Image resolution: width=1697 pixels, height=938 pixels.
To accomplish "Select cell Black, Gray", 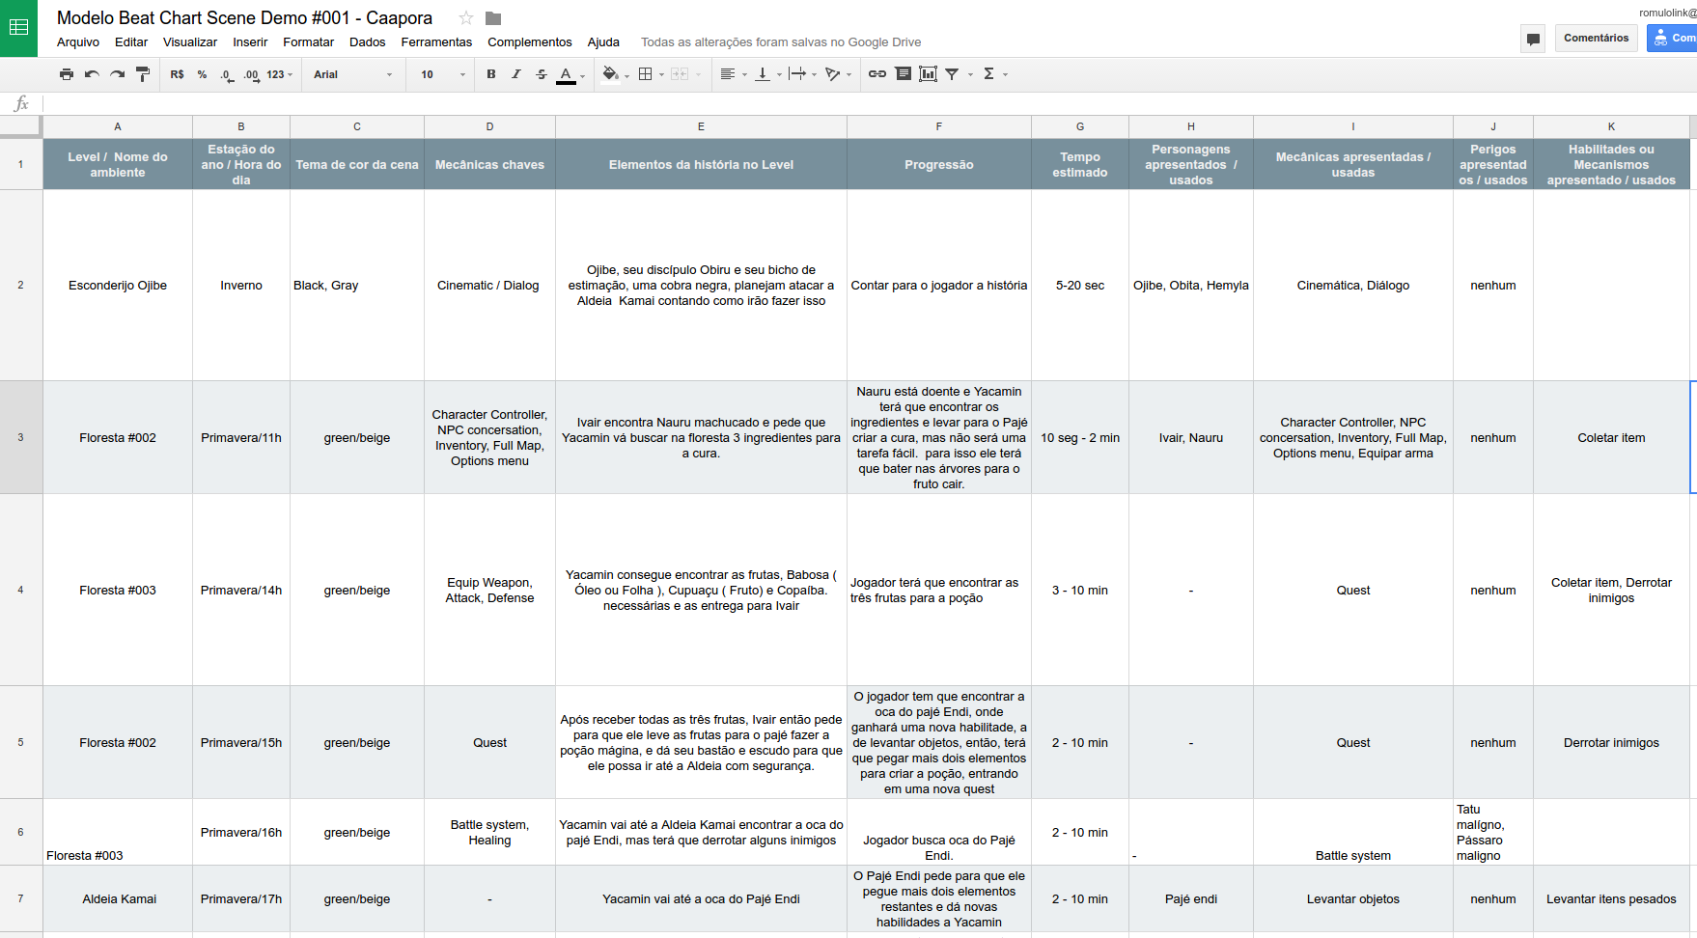I will coord(357,286).
